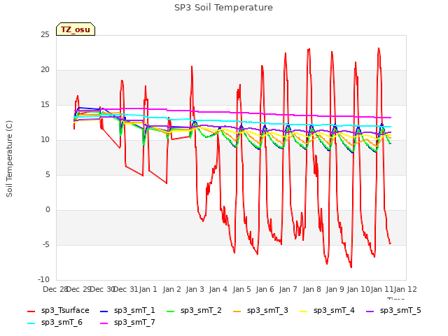This screenshot has height=336, width=448.
Task: Click the Jan 9 x-axis tick label
Action: (335, 289)
